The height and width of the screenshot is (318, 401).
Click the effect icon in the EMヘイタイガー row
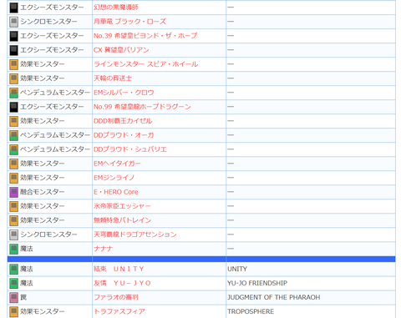[x=13, y=164]
